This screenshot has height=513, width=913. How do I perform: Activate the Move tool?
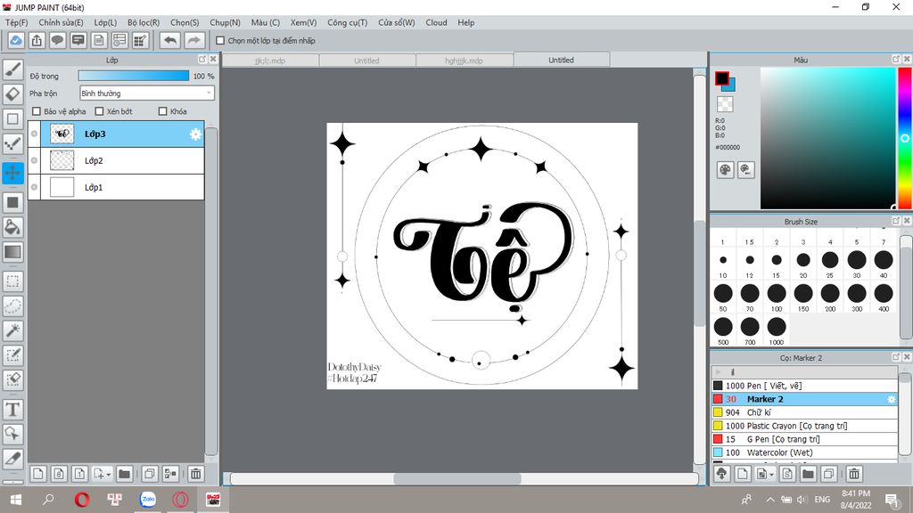(12, 173)
